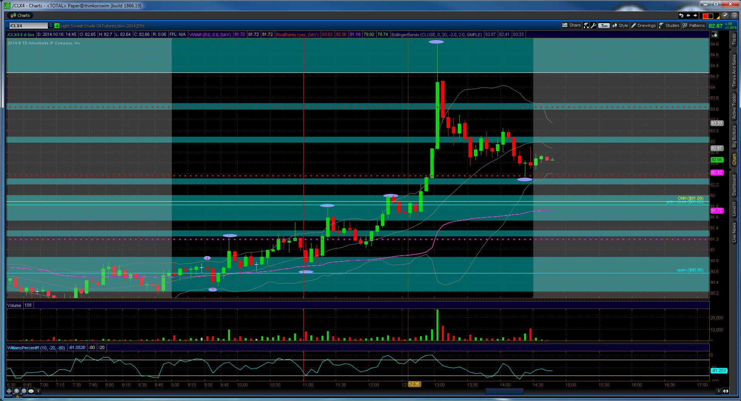Viewport: 741px width, 401px height.
Task: Click the green number 4 link badge
Action: pyautogui.click(x=57, y=26)
